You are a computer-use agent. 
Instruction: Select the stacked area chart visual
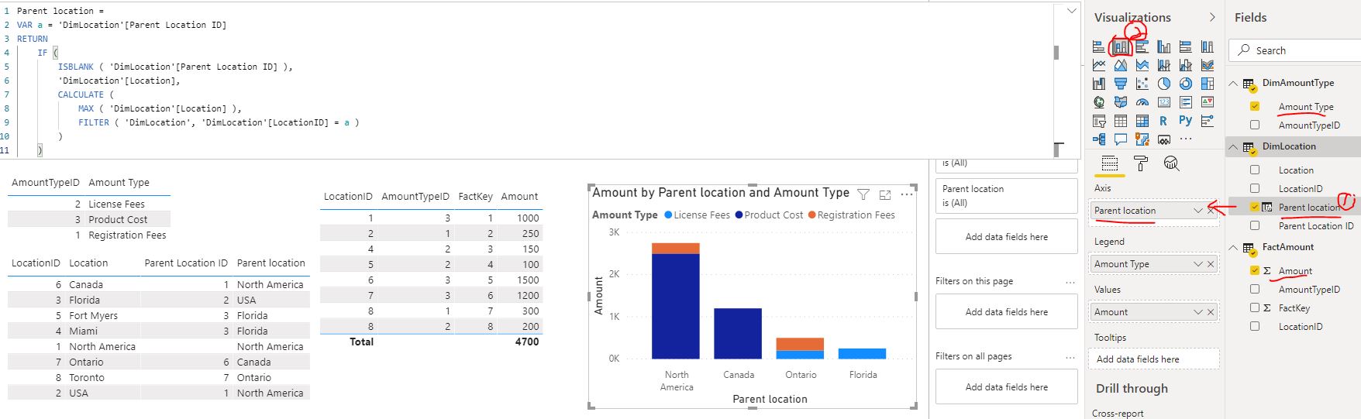coord(1142,65)
